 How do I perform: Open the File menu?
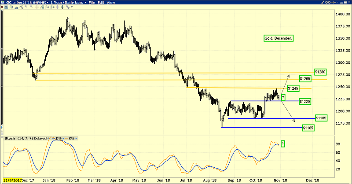pyautogui.click(x=92, y=3)
